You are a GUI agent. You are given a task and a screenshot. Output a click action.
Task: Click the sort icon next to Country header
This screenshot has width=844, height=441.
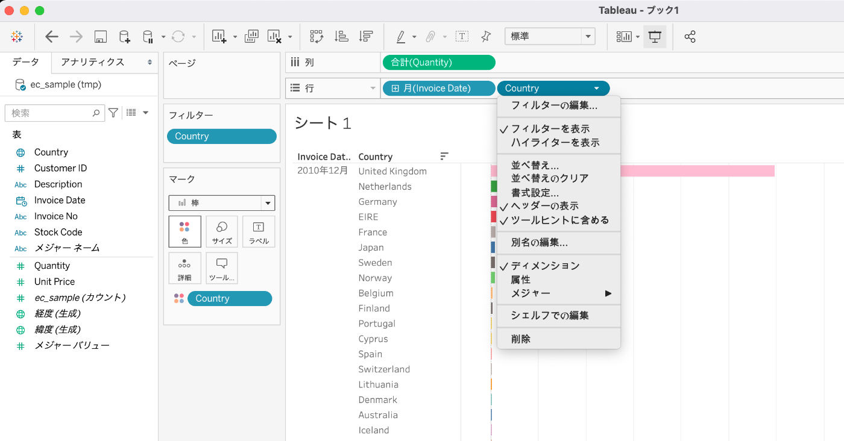[x=444, y=157]
